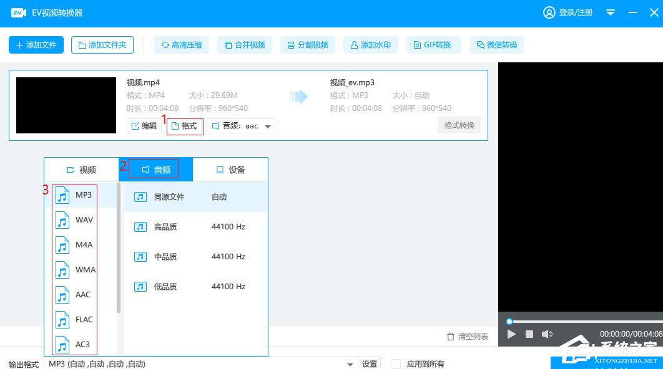
Task: Clear the list with 清空列表
Action: pyautogui.click(x=467, y=336)
